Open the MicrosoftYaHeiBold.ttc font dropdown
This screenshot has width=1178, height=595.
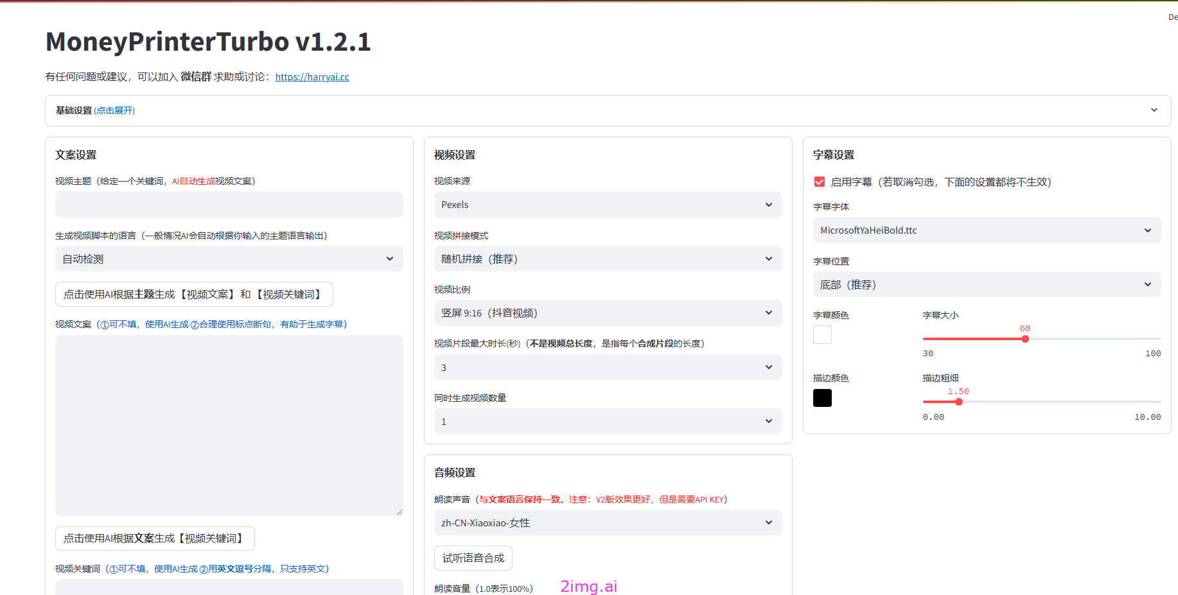tap(987, 230)
